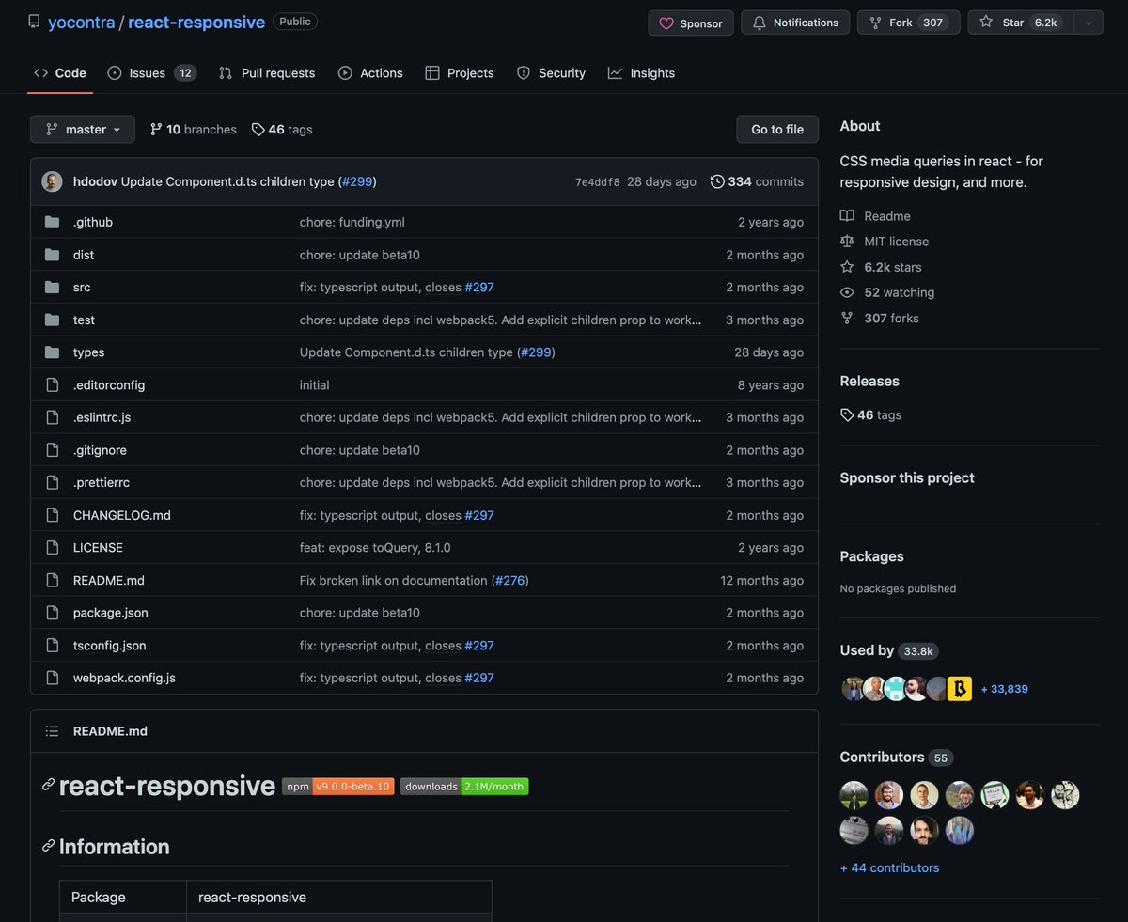Click the commit history clock icon
The image size is (1128, 922).
(716, 180)
